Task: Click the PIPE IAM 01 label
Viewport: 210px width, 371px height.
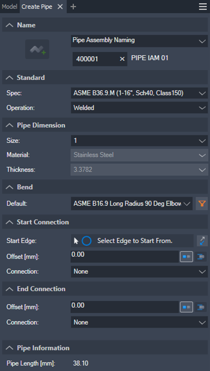Action: pyautogui.click(x=150, y=58)
